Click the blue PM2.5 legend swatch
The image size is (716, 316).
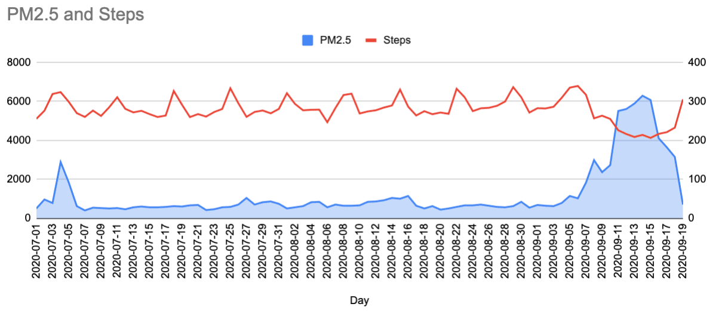[308, 40]
